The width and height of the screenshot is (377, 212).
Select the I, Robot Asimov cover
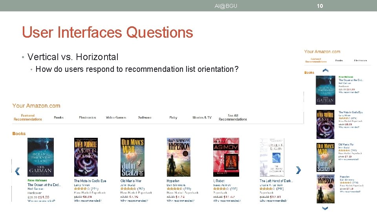(226, 157)
